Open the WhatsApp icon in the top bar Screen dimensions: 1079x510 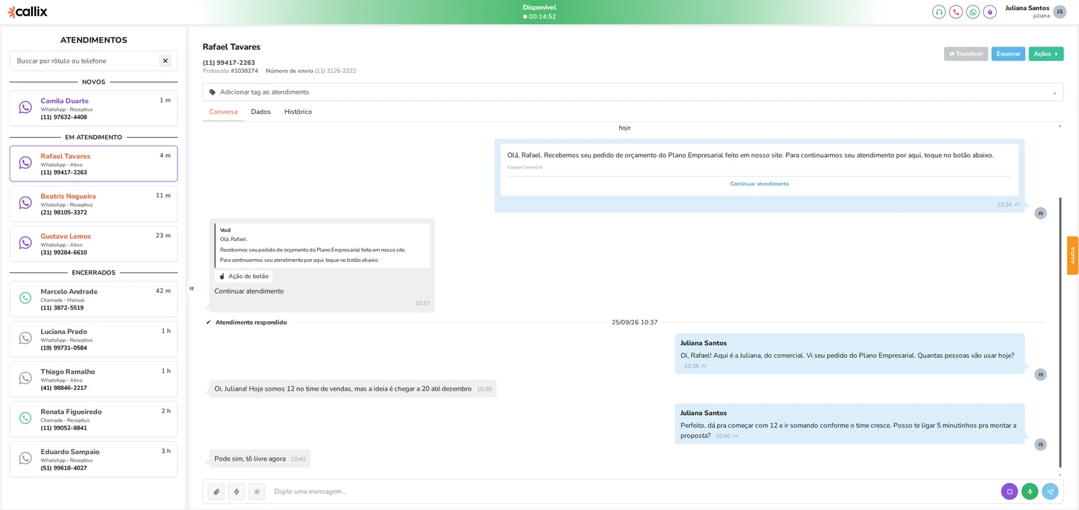[972, 12]
